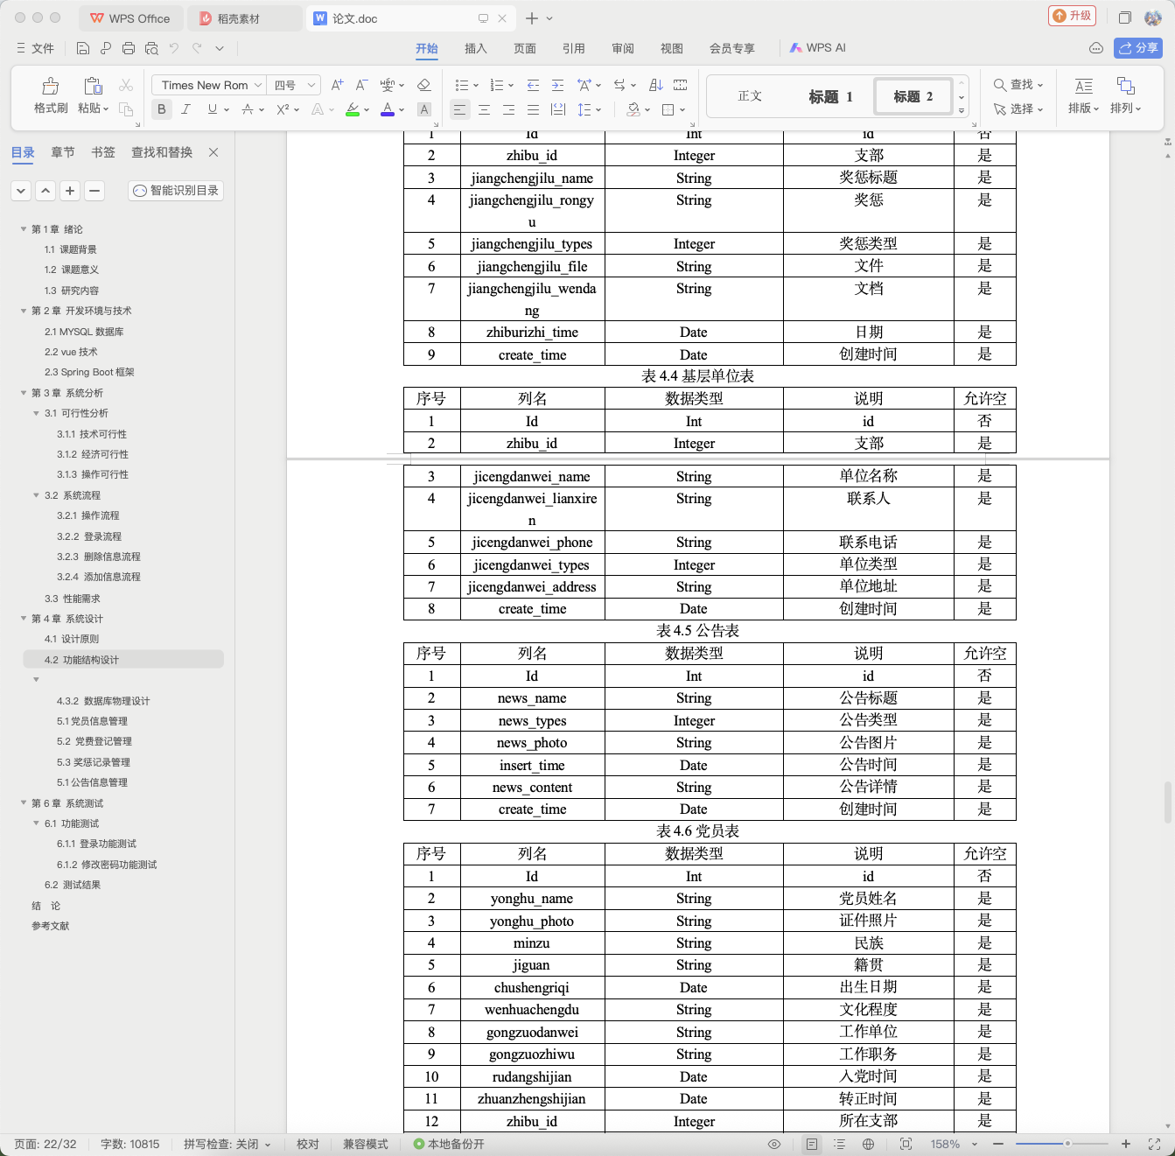Click the Format Painter icon
The height and width of the screenshot is (1156, 1175).
pyautogui.click(x=51, y=95)
